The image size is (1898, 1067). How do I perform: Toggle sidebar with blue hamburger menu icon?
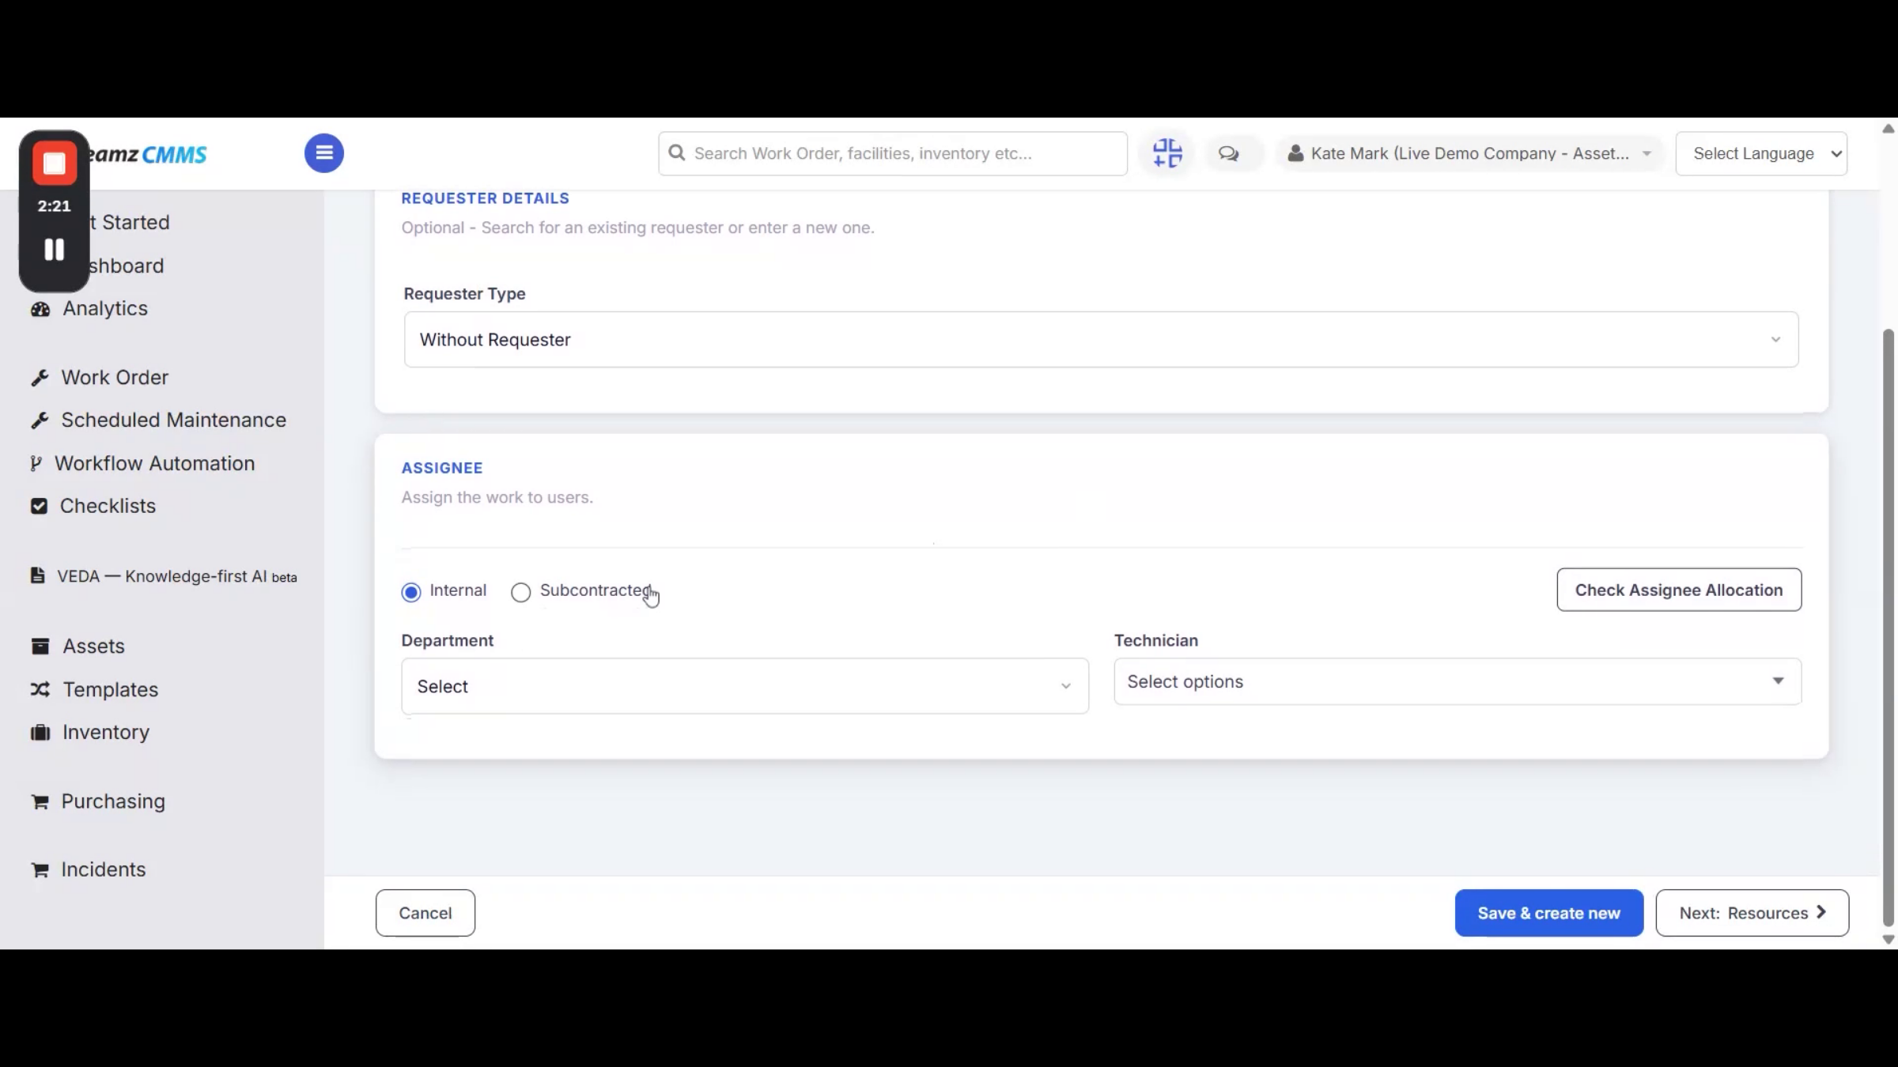click(x=324, y=153)
